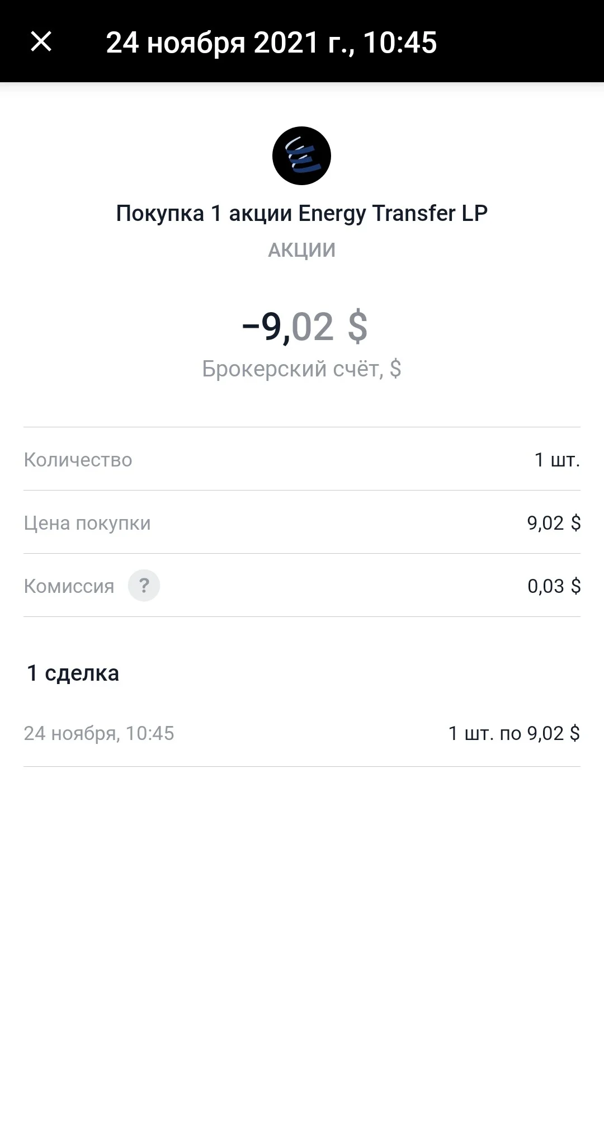The width and height of the screenshot is (604, 1136).
Task: Select the Количество row label
Action: click(78, 459)
